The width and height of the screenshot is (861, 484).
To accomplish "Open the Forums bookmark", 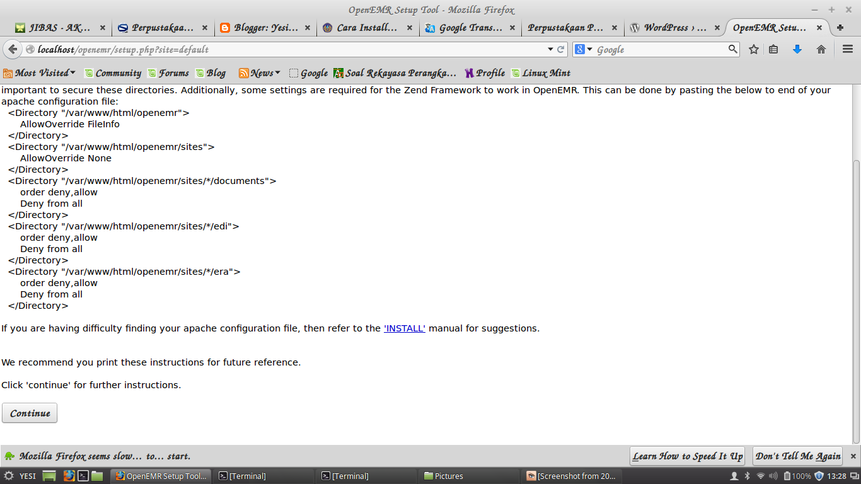I will (168, 73).
